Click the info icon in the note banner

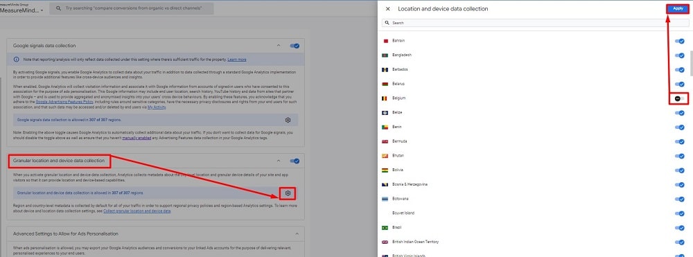coord(17,59)
